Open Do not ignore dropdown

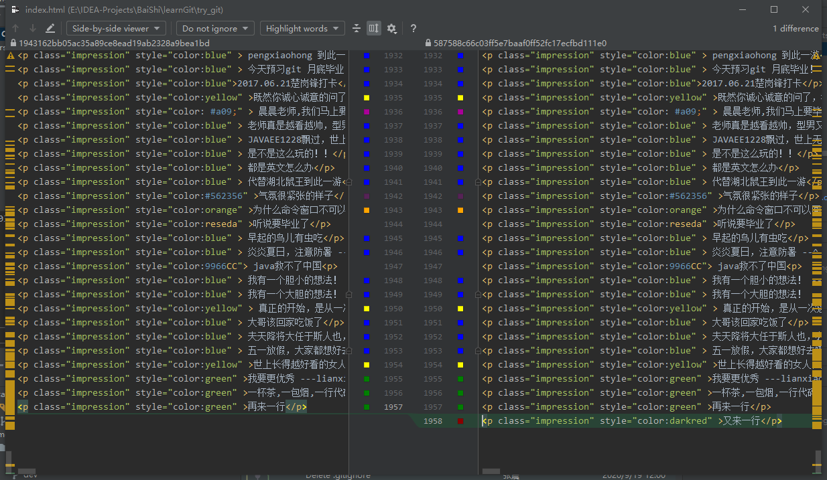click(215, 28)
